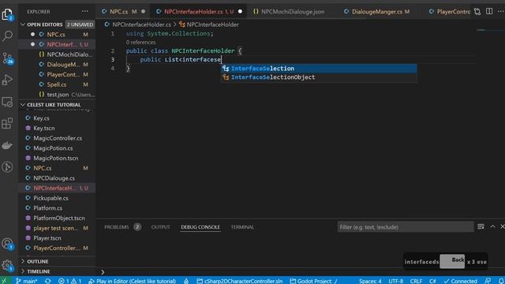505x284 pixels.
Task: Select InterfaceSelection autocomplete suggestion
Action: click(x=319, y=69)
